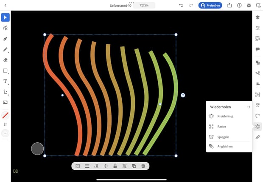Open the red stroke color swatch
Image resolution: width=263 pixels, height=182 pixels.
tap(6, 115)
